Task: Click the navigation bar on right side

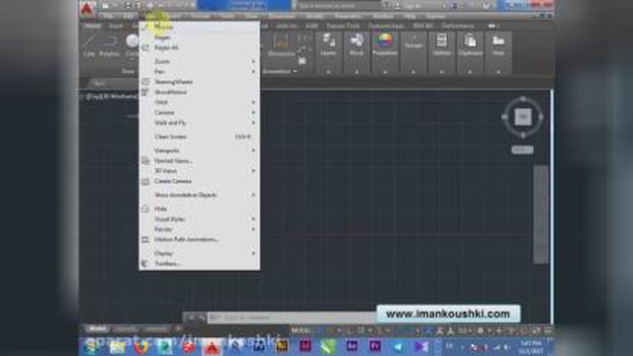Action: click(x=541, y=214)
